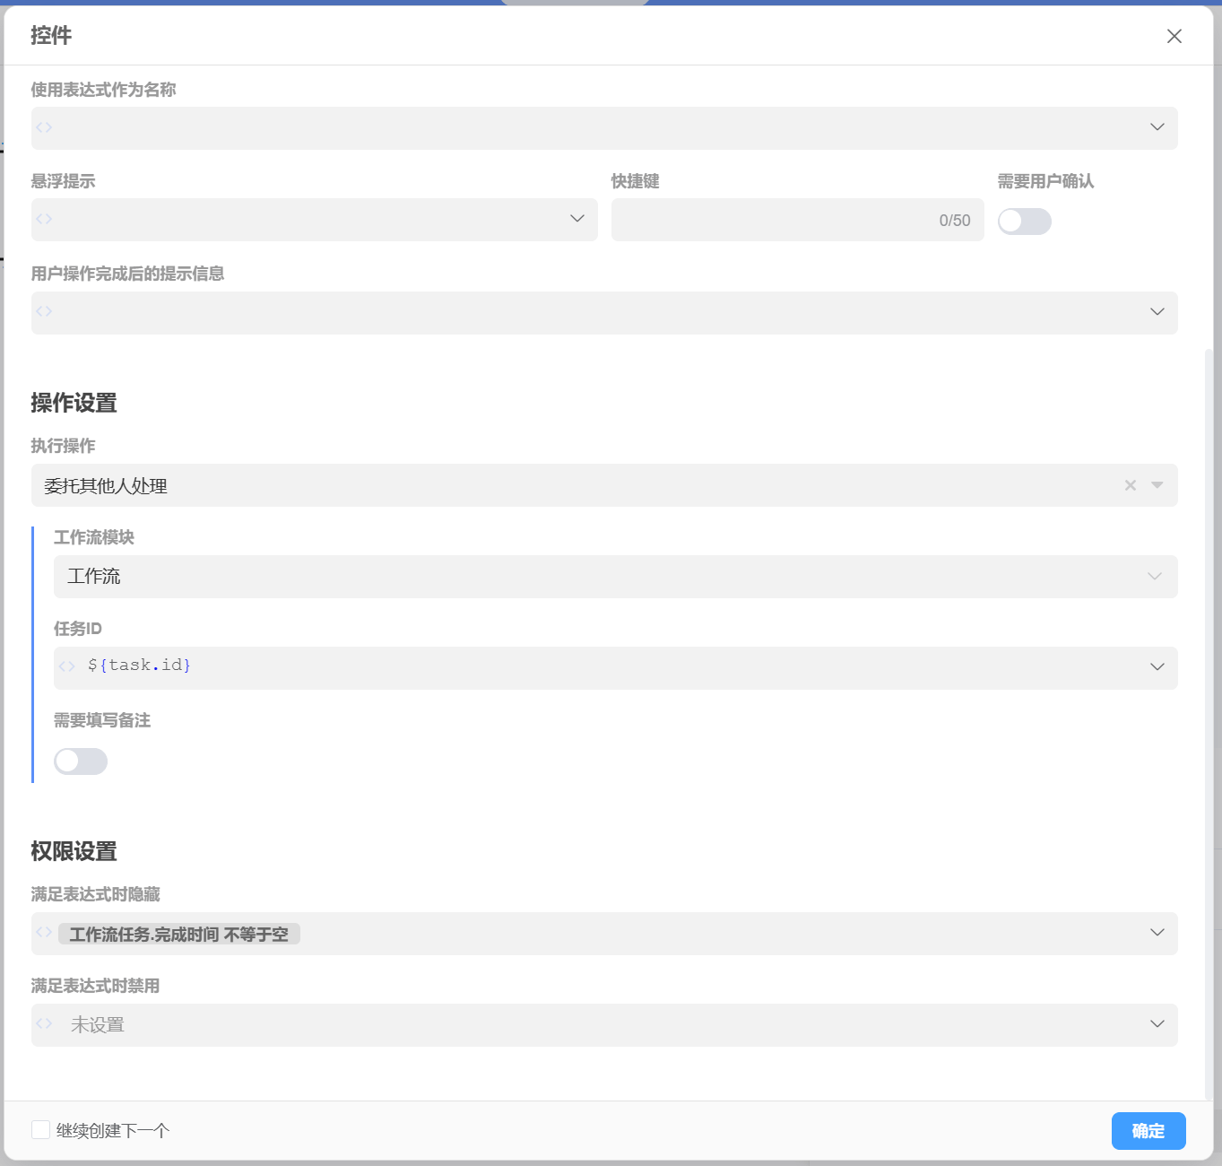Click expression icon in 使用表达式作为名称 field
This screenshot has width=1222, height=1166.
pos(44,127)
